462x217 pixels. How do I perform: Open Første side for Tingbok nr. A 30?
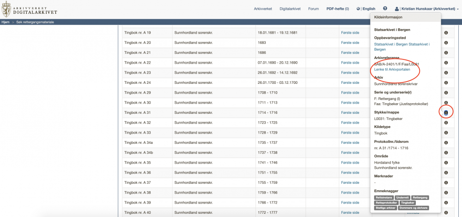(x=350, y=102)
